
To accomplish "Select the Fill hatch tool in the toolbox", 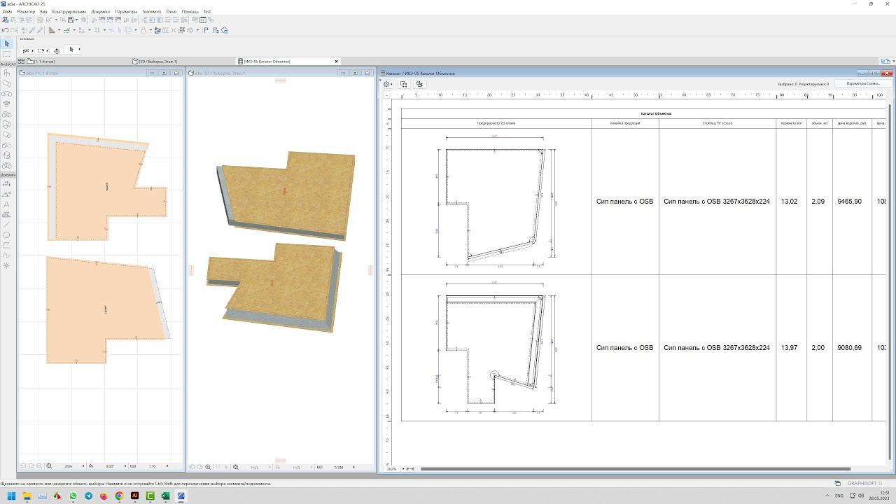I will [7, 215].
